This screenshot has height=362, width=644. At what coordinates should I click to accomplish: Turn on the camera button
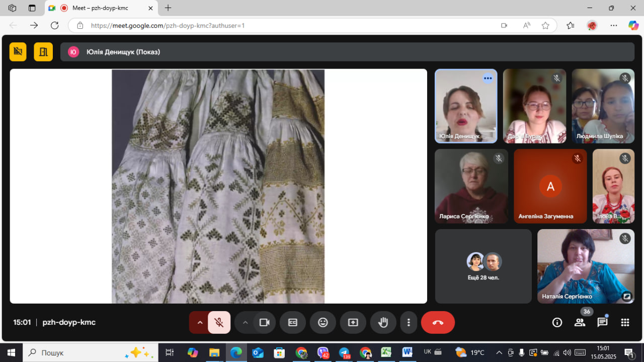pyautogui.click(x=265, y=322)
